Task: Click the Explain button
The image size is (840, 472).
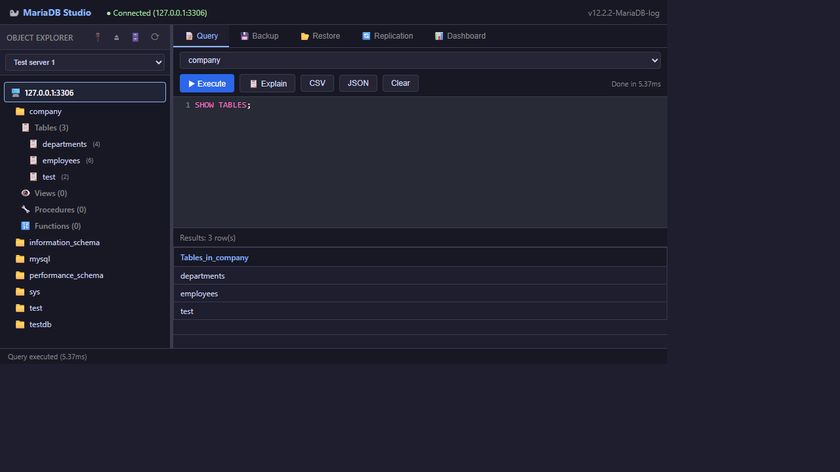Action: pyautogui.click(x=268, y=83)
